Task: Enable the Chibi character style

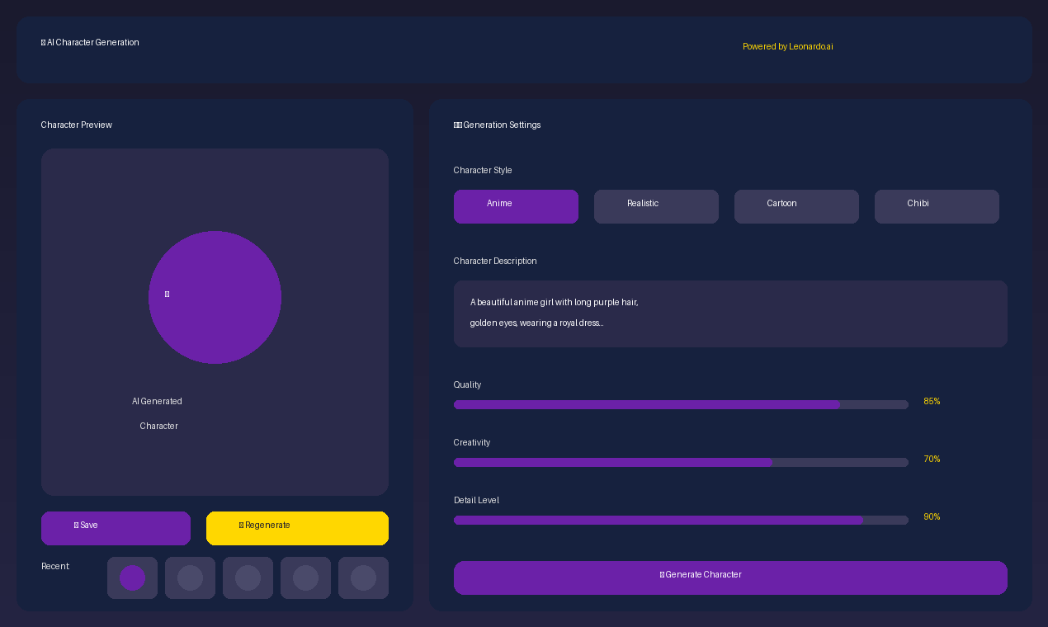Action: tap(937, 206)
